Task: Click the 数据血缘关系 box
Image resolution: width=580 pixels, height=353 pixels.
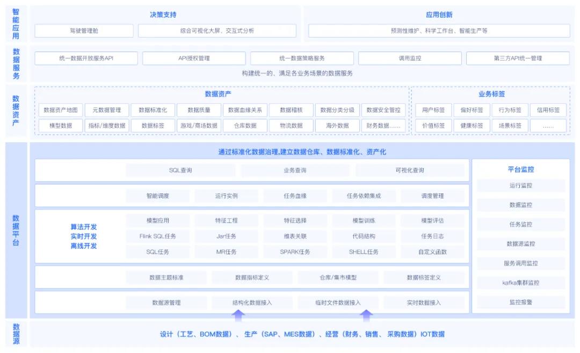Action: point(245,110)
